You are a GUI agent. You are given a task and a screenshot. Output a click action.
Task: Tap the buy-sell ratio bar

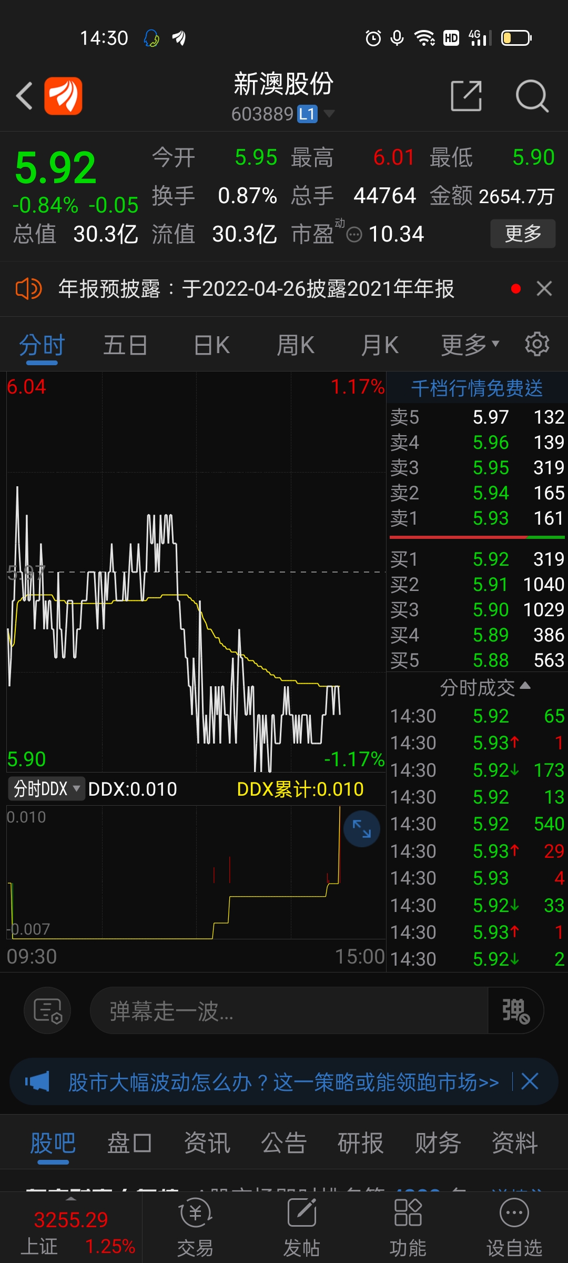point(477,537)
